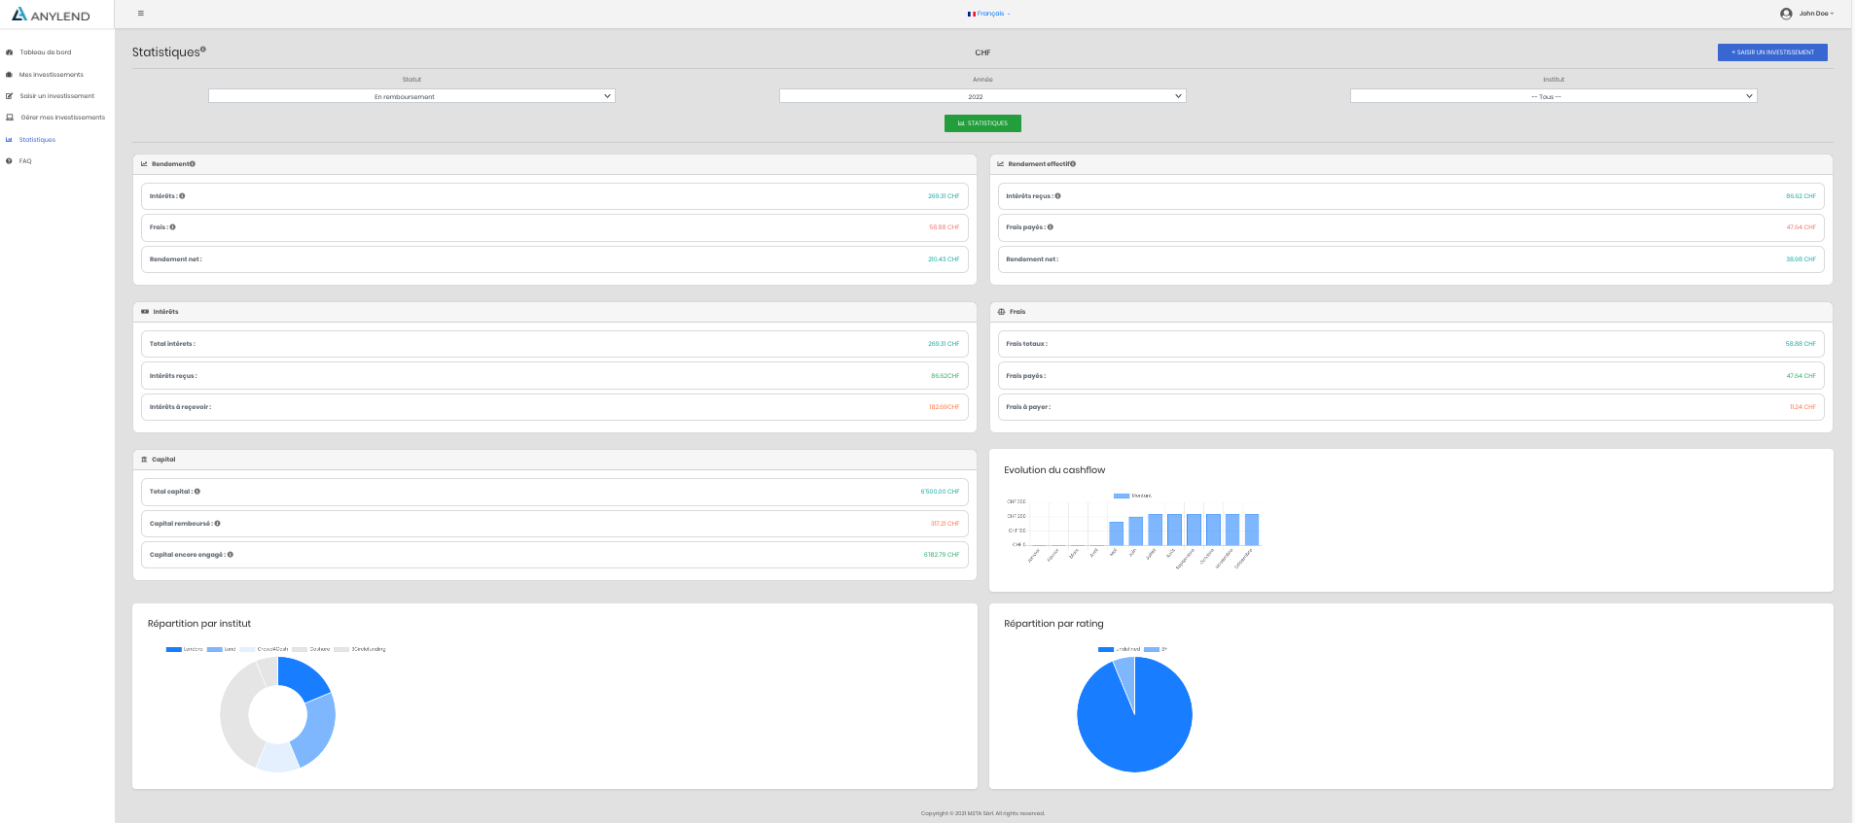Click the Lendora color swatch in legend

click(x=174, y=649)
